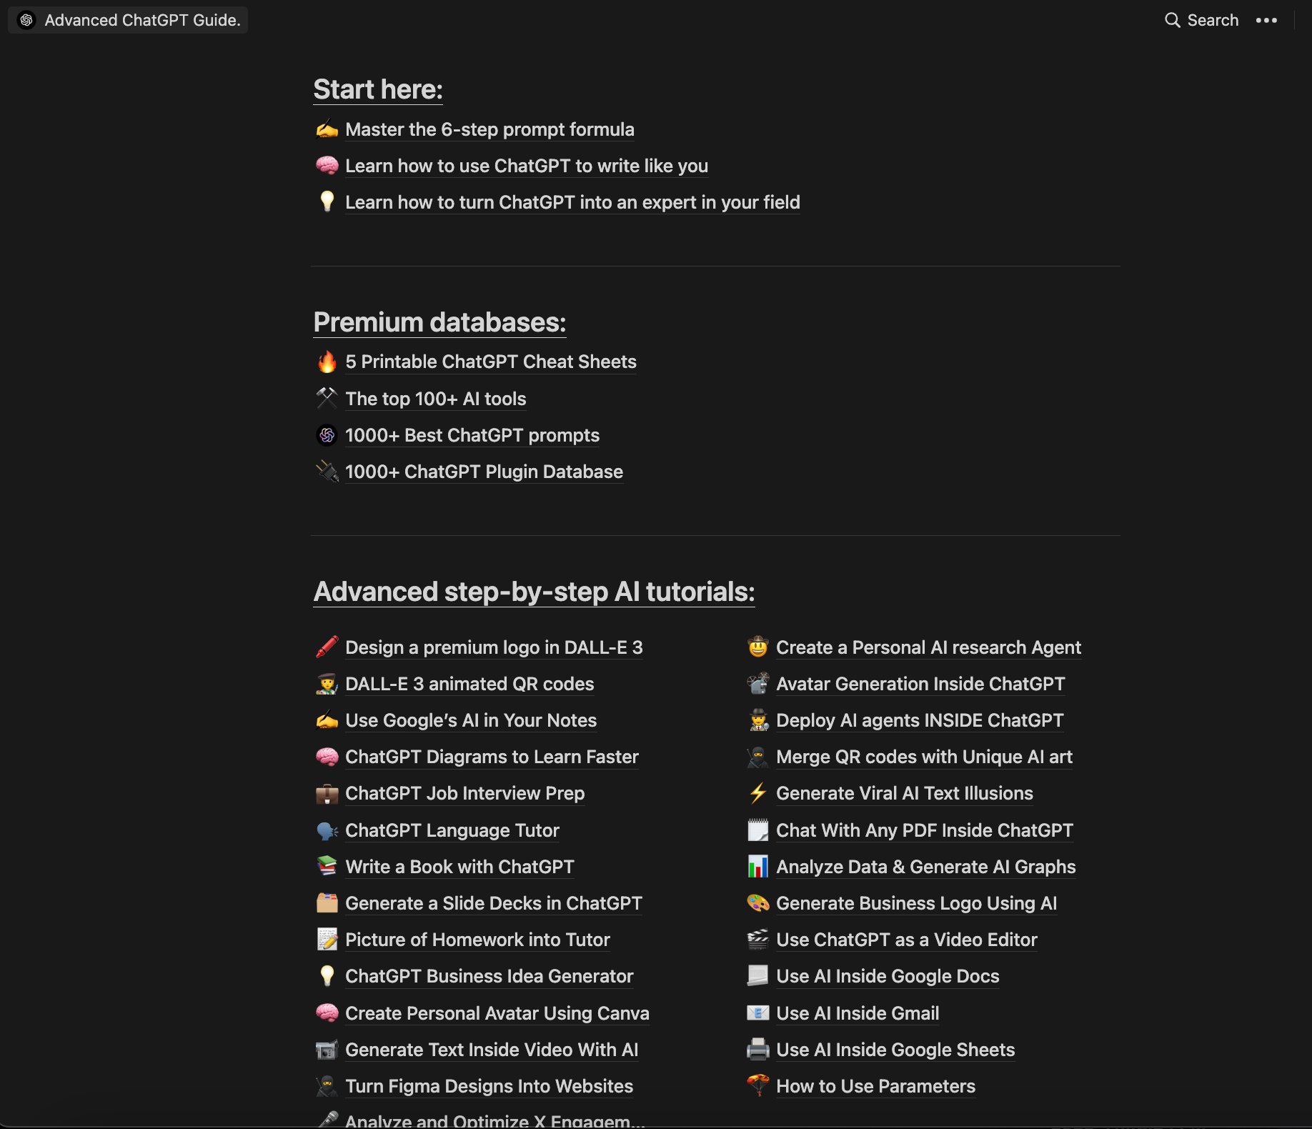Click the Advanced ChatGPT Guide breadcrumb title
The image size is (1312, 1129).
coord(142,20)
